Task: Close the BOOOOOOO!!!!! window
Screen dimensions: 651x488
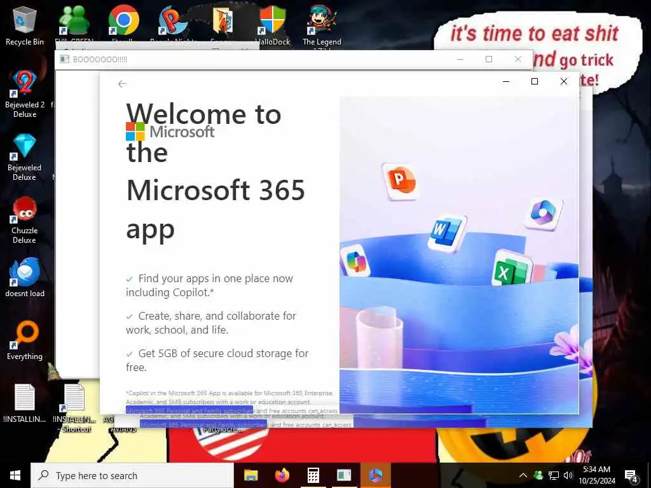Action: click(517, 59)
